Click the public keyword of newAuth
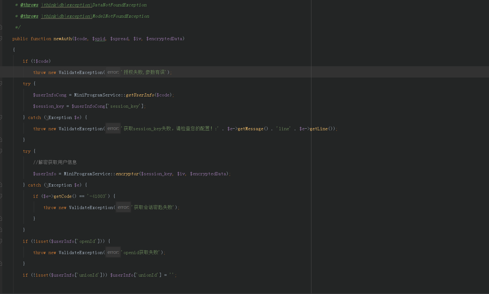This screenshot has height=294, width=489. coord(20,39)
